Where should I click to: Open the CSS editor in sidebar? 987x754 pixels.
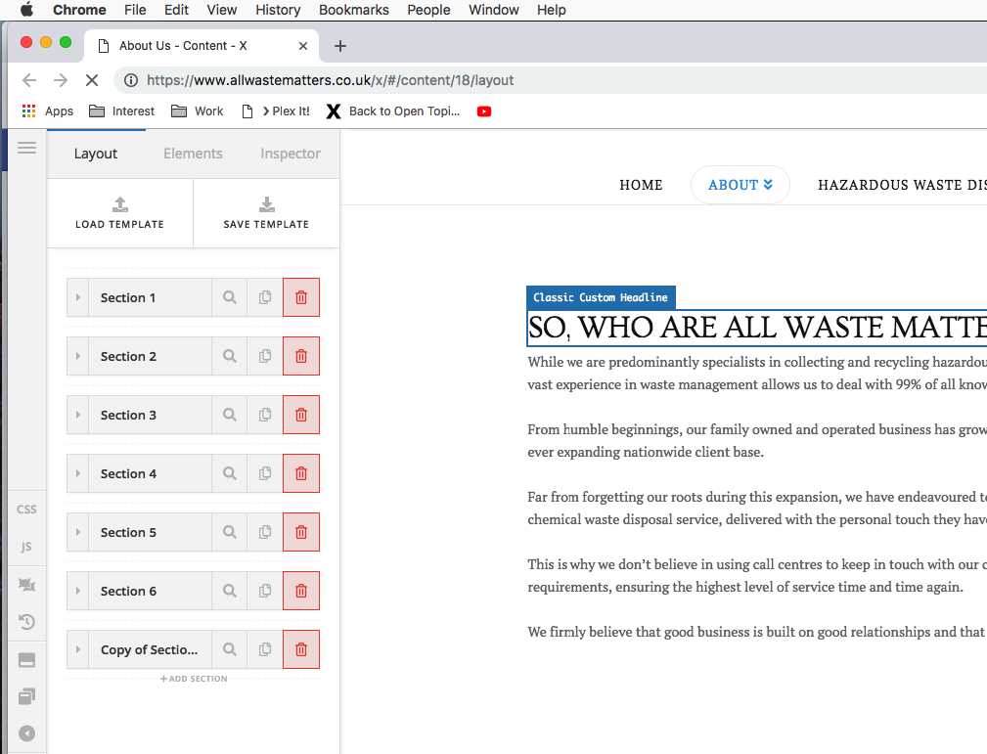click(26, 510)
